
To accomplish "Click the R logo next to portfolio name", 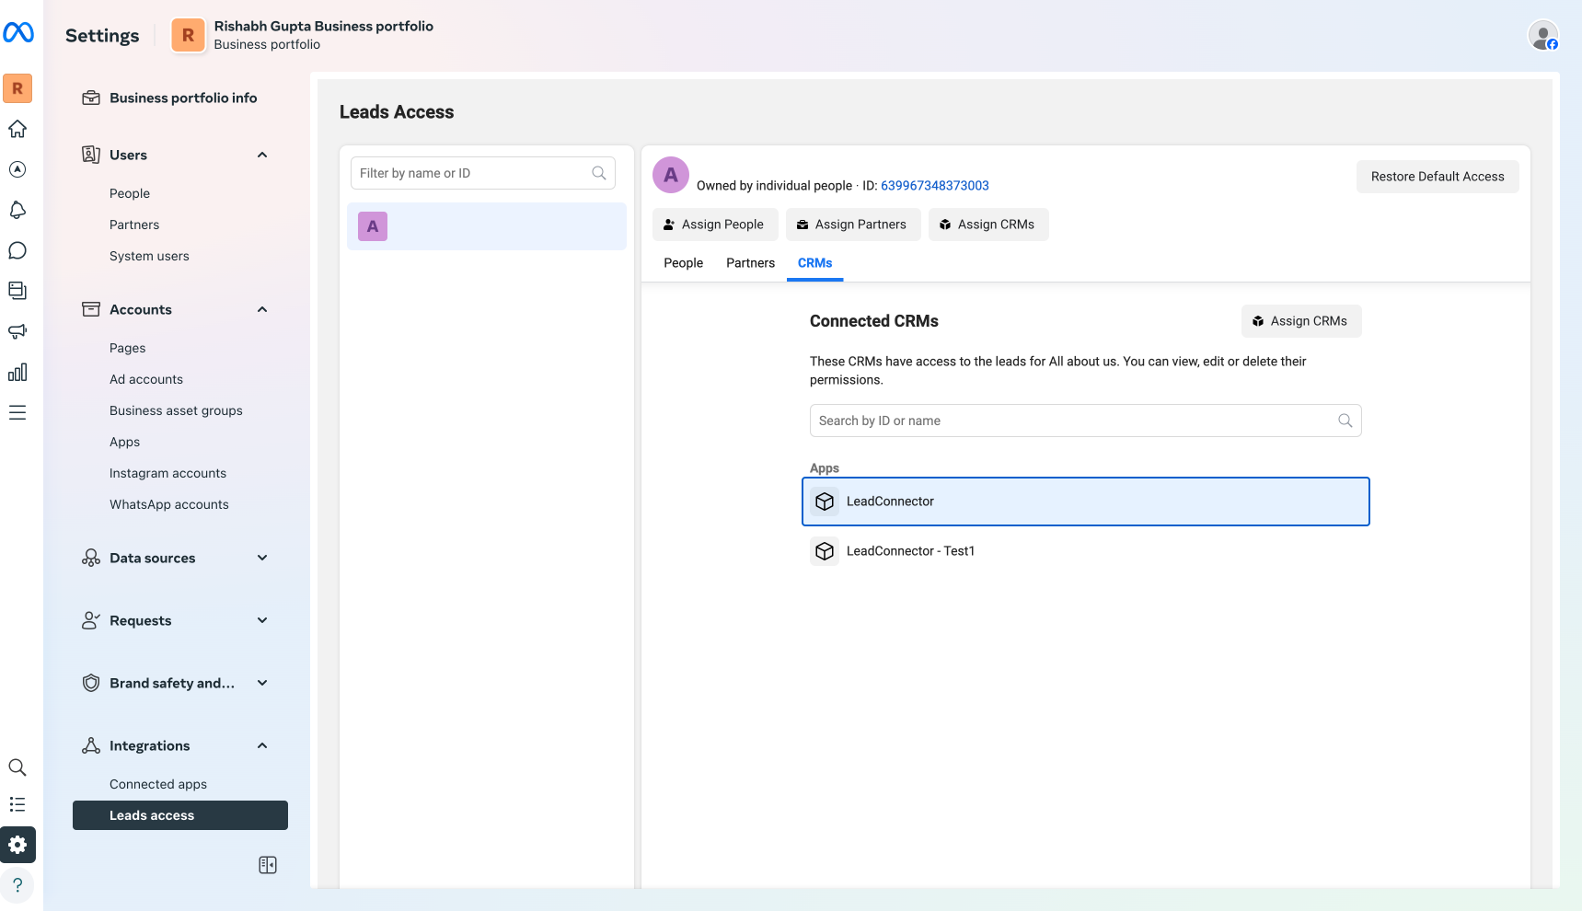I will [x=189, y=35].
